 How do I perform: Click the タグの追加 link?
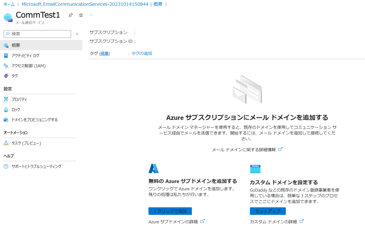point(142,53)
